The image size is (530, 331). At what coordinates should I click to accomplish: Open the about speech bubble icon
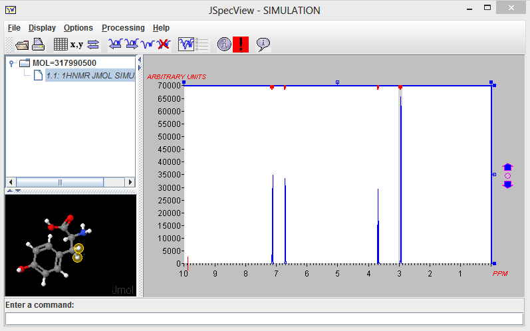pos(263,45)
